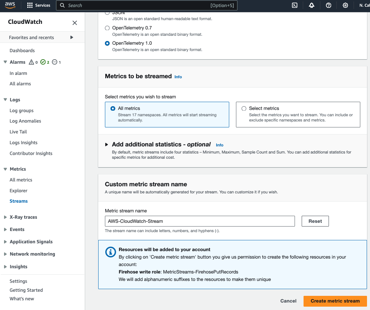Viewport: 370px width, 310px height.
Task: Open the settings gear in top bar
Action: click(x=345, y=5)
